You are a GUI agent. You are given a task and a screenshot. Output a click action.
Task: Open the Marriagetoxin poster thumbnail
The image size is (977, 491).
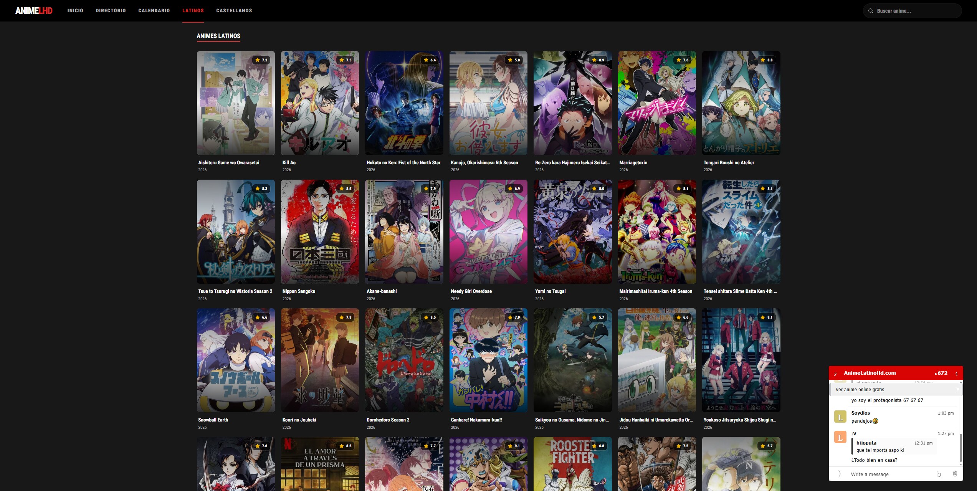tap(657, 103)
